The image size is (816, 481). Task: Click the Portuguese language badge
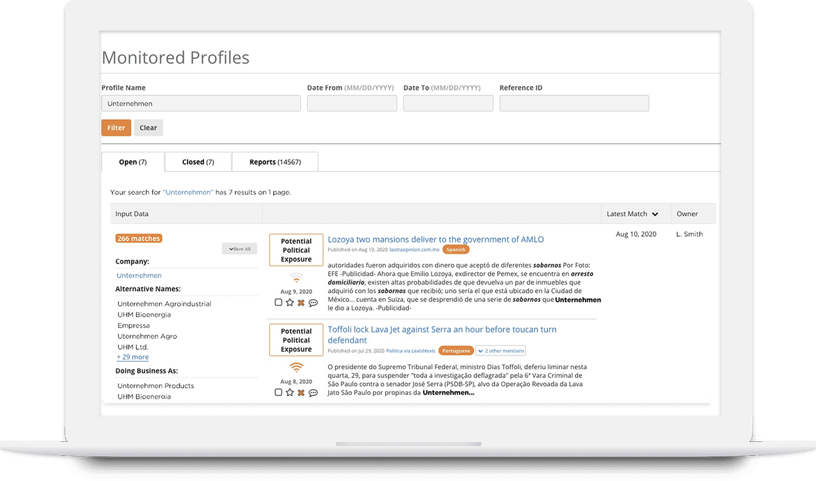(x=456, y=350)
